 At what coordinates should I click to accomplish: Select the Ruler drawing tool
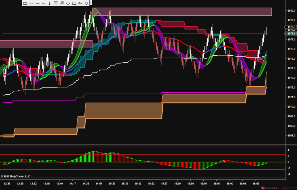coord(25,3)
